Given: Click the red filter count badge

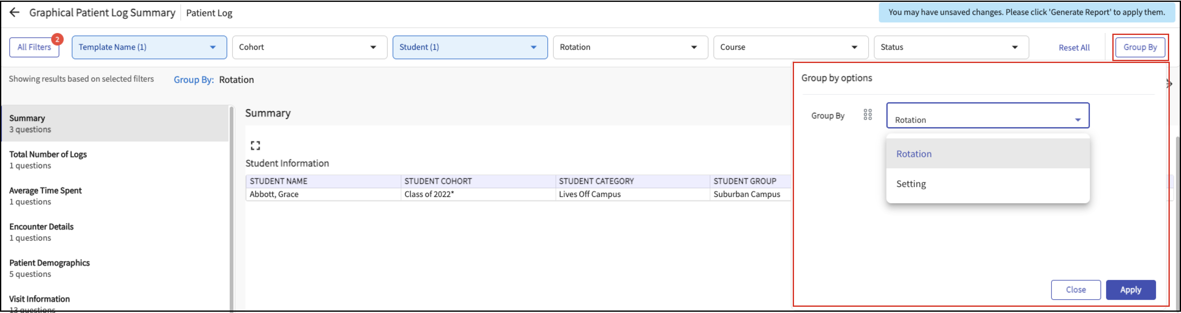Looking at the screenshot, I should [57, 39].
